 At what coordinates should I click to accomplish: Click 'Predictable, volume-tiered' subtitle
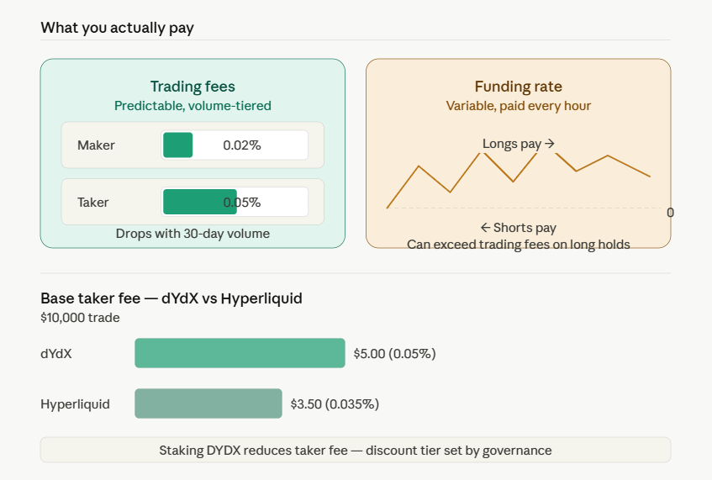click(x=193, y=106)
